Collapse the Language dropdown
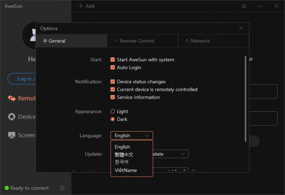The image size is (285, 195). click(x=132, y=136)
